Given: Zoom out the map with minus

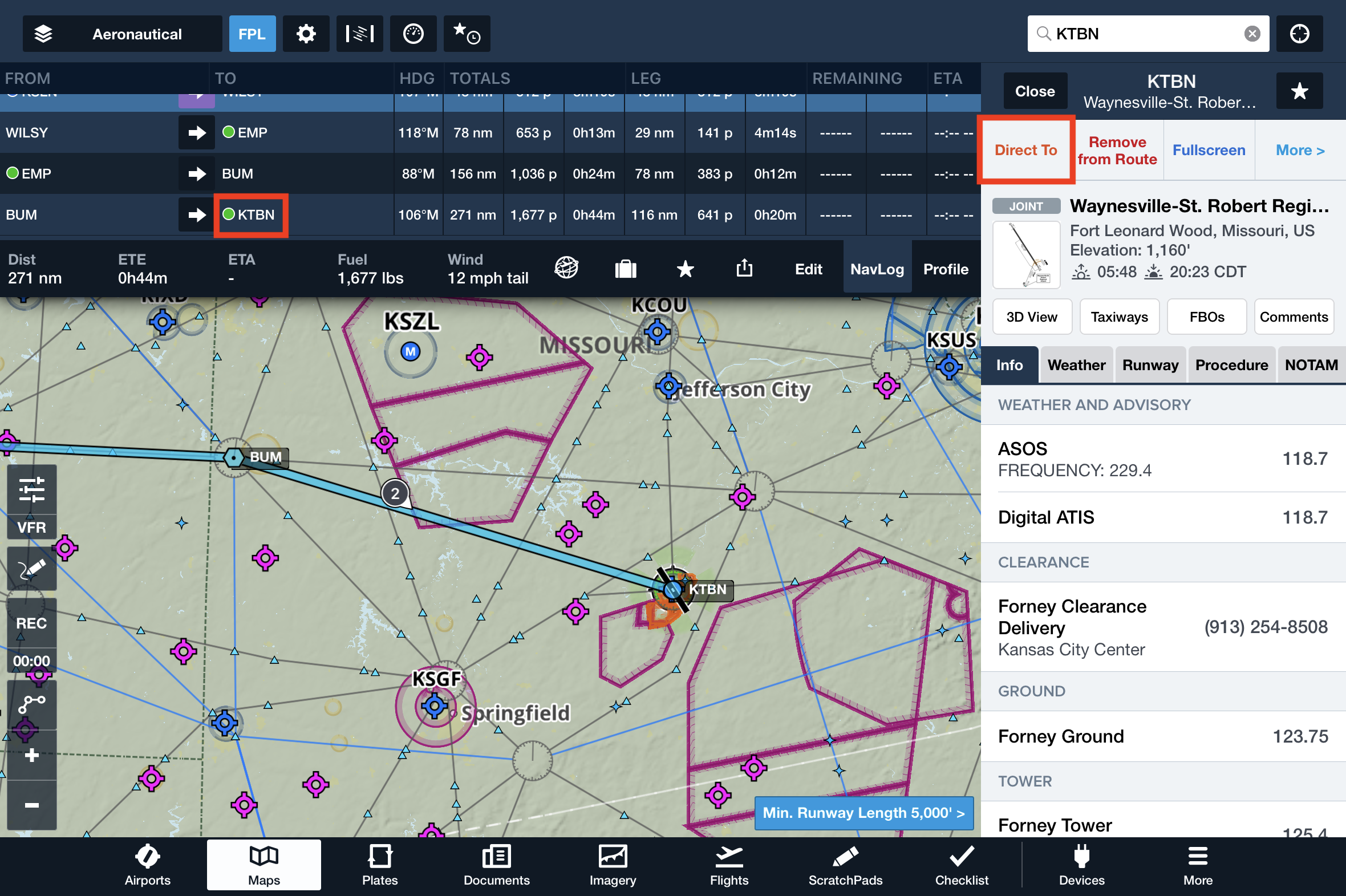Looking at the screenshot, I should point(31,805).
